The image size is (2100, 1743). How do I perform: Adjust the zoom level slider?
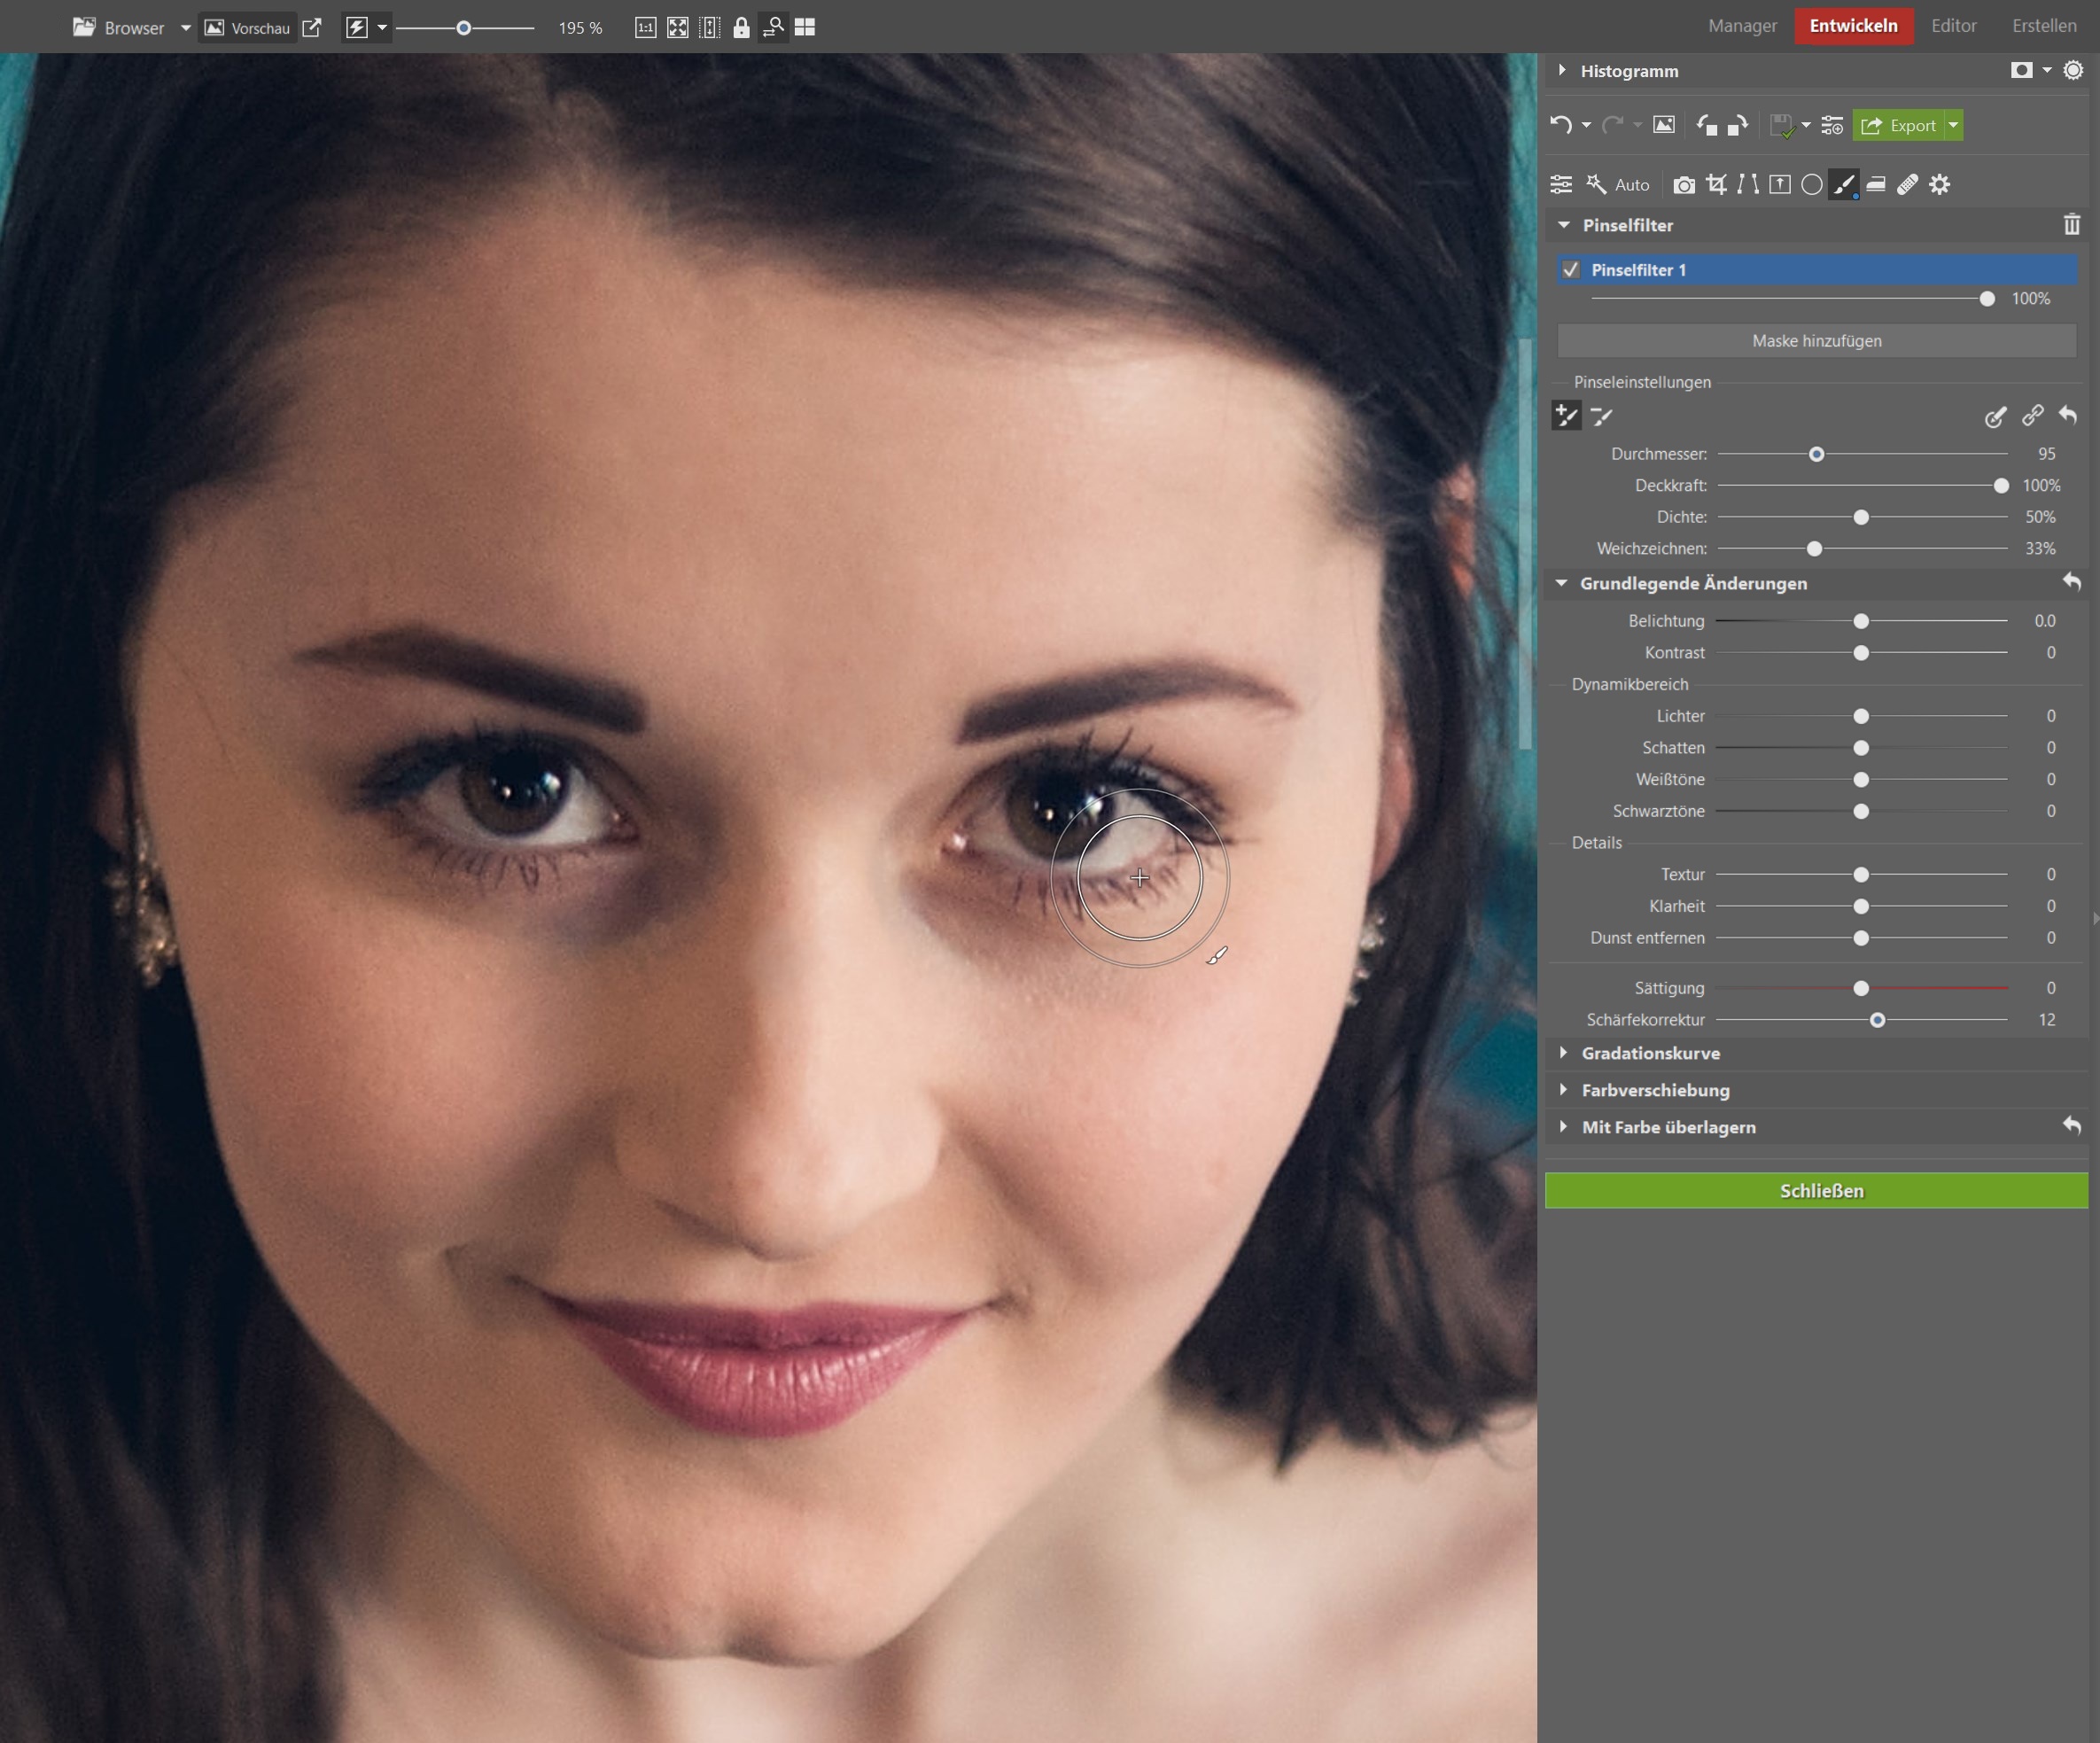[x=464, y=28]
